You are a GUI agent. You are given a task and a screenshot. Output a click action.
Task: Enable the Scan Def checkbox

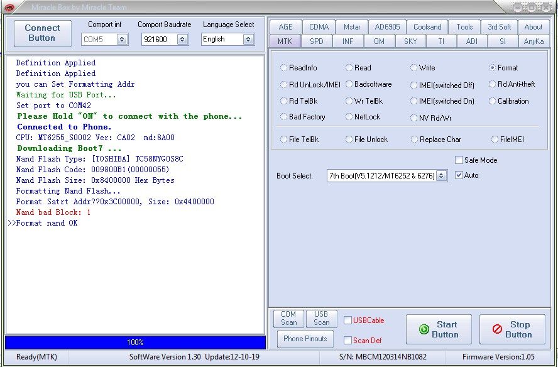coord(347,341)
